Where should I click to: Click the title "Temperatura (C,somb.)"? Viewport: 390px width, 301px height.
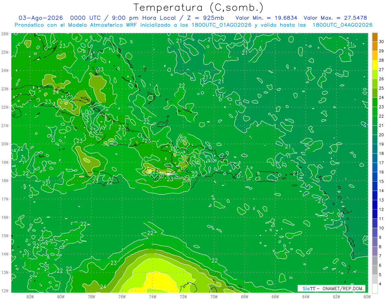[x=199, y=7]
